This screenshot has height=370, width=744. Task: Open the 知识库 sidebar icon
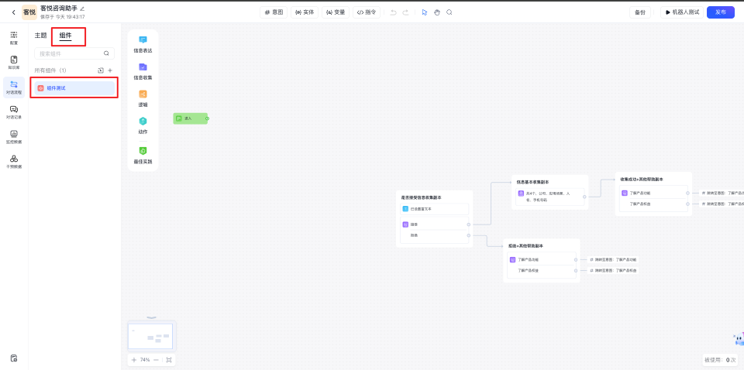tap(14, 61)
